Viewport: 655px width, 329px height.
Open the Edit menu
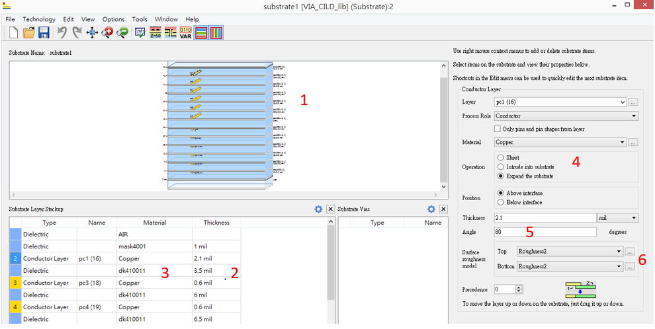pos(68,19)
